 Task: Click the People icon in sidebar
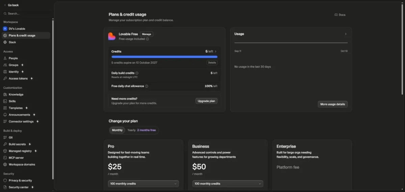(5, 58)
